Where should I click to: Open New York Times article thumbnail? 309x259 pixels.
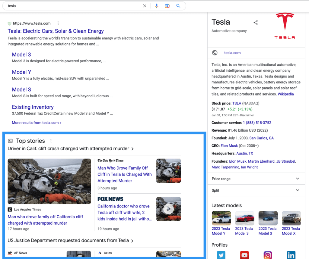[168, 171]
